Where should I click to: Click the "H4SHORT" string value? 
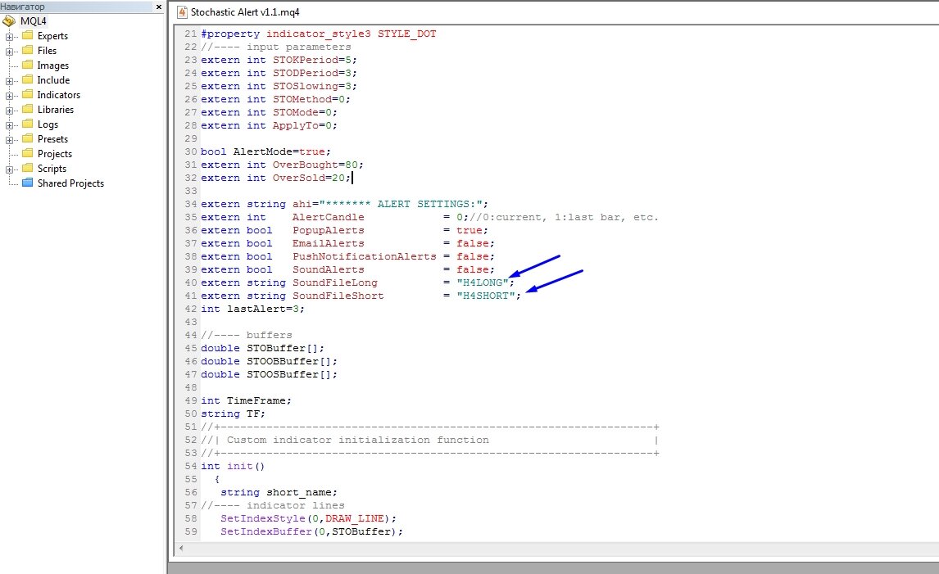(486, 296)
